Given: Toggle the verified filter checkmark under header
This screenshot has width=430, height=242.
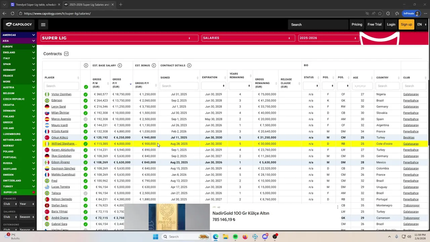Looking at the screenshot, I should click(x=86, y=87).
